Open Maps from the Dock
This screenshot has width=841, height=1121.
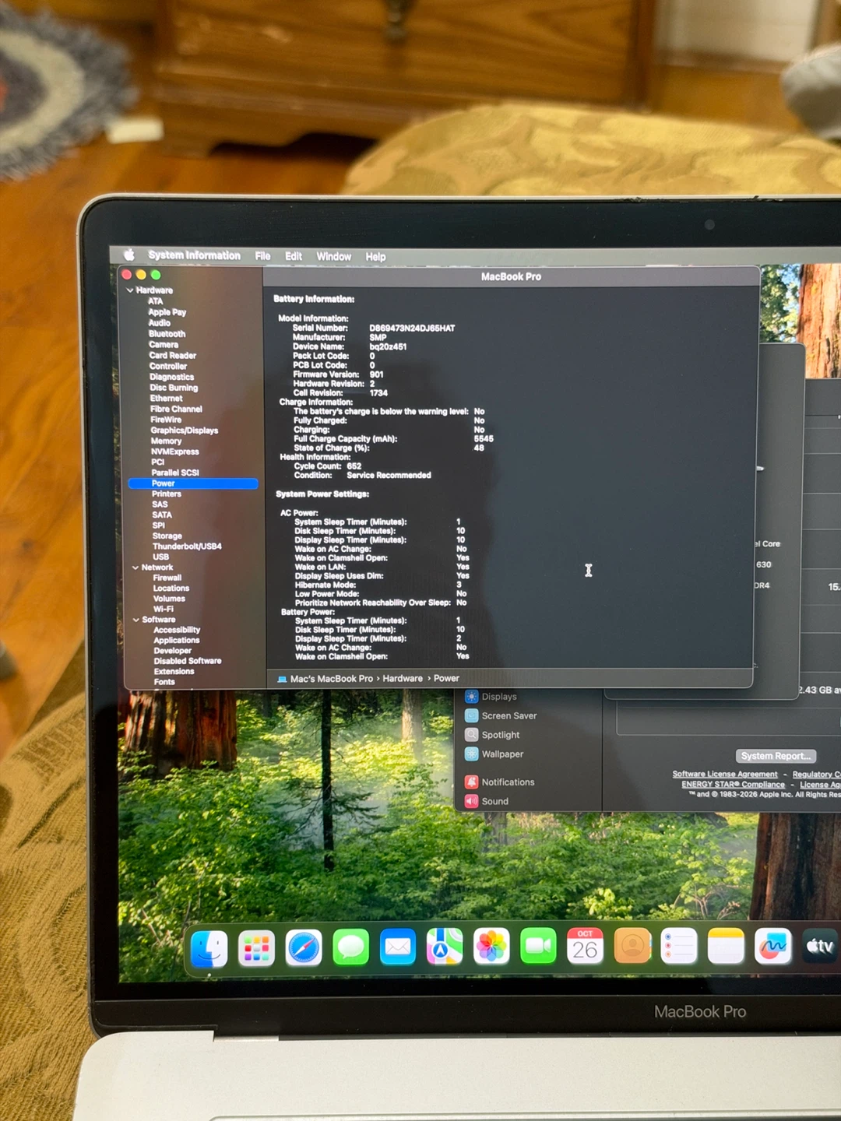pyautogui.click(x=445, y=947)
